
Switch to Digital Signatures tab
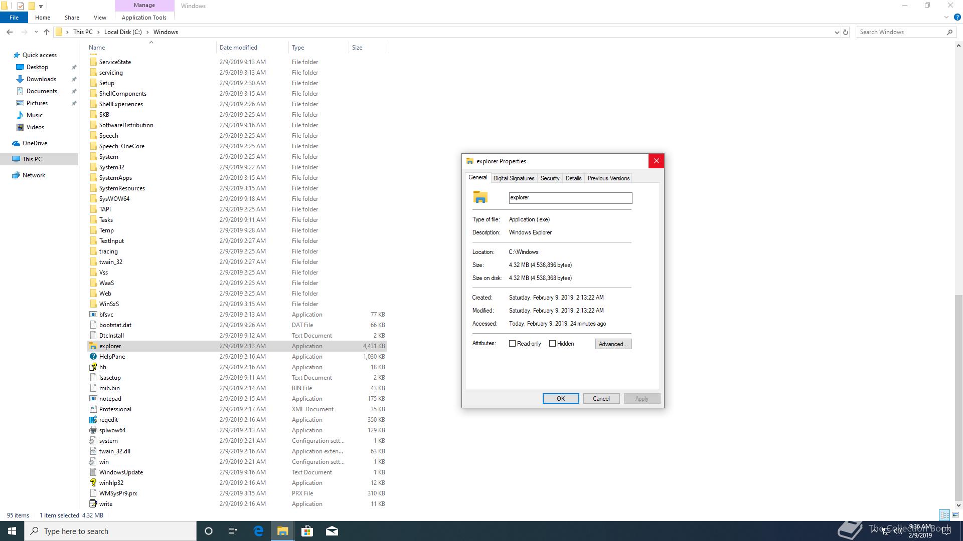[x=514, y=178]
